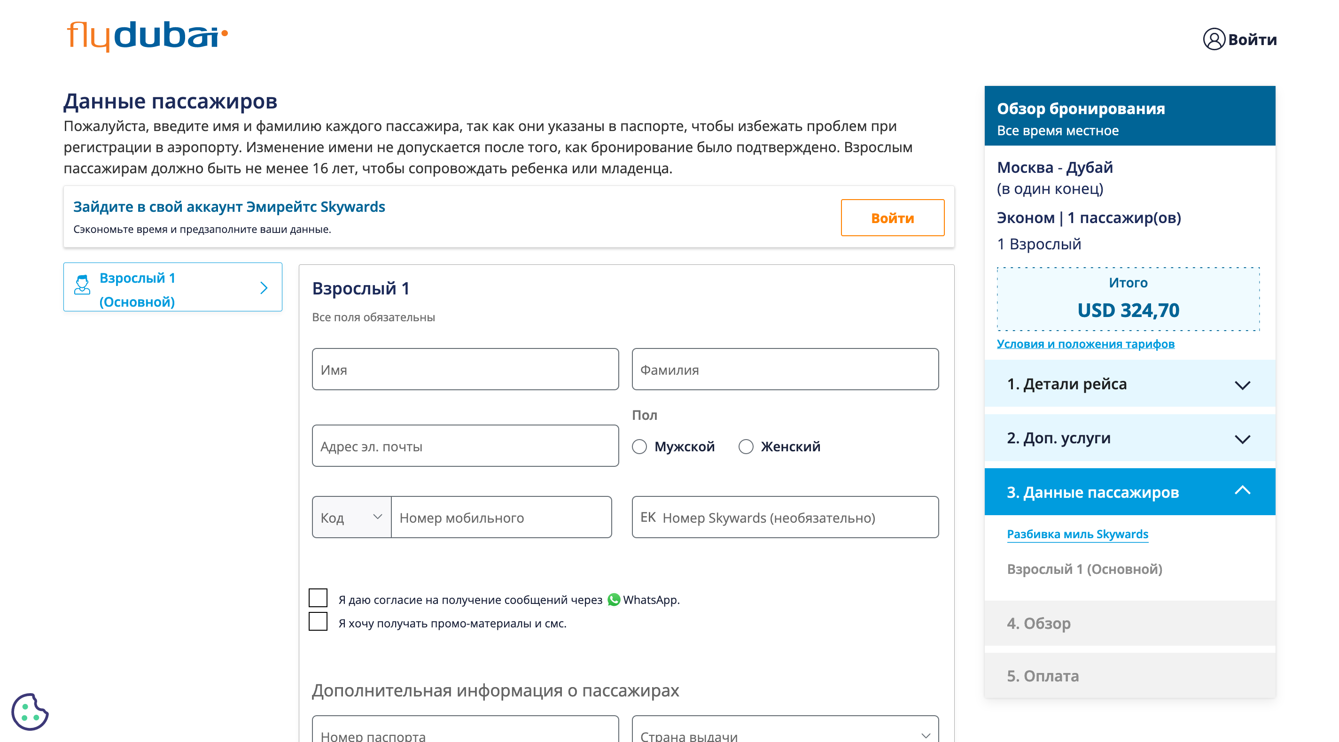1339x742 pixels.
Task: Click the Номер мобильного field
Action: (x=502, y=517)
